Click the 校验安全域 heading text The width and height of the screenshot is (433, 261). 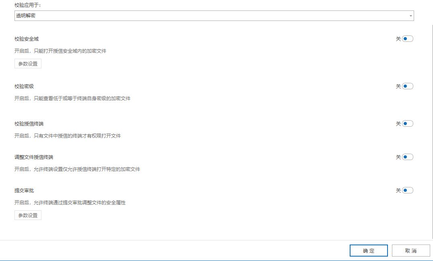27,39
